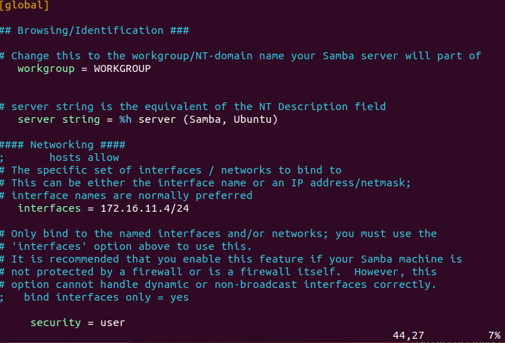505x343 pixels.
Task: Click on the text (Samba, Ubuntu)
Action: (230, 120)
